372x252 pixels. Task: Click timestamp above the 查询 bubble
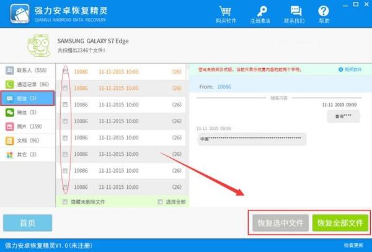point(339,105)
